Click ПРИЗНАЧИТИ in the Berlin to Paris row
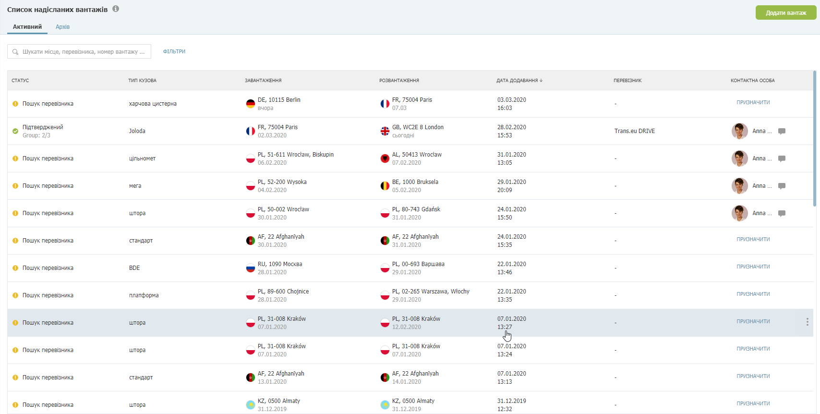Screen dimensions: 820x414 [x=753, y=102]
